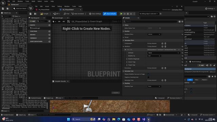Open main editor Build menu
Image resolution: width=217 pixels, height=122 pixels.
[x=33, y=1]
